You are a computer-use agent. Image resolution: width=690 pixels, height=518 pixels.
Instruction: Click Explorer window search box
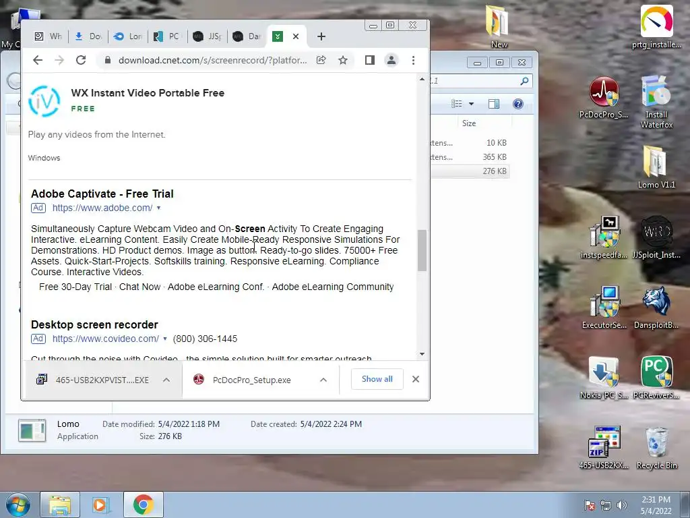tap(481, 81)
